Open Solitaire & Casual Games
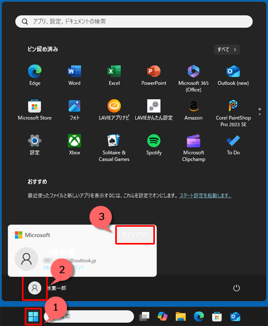268x326 pixels. click(x=114, y=147)
